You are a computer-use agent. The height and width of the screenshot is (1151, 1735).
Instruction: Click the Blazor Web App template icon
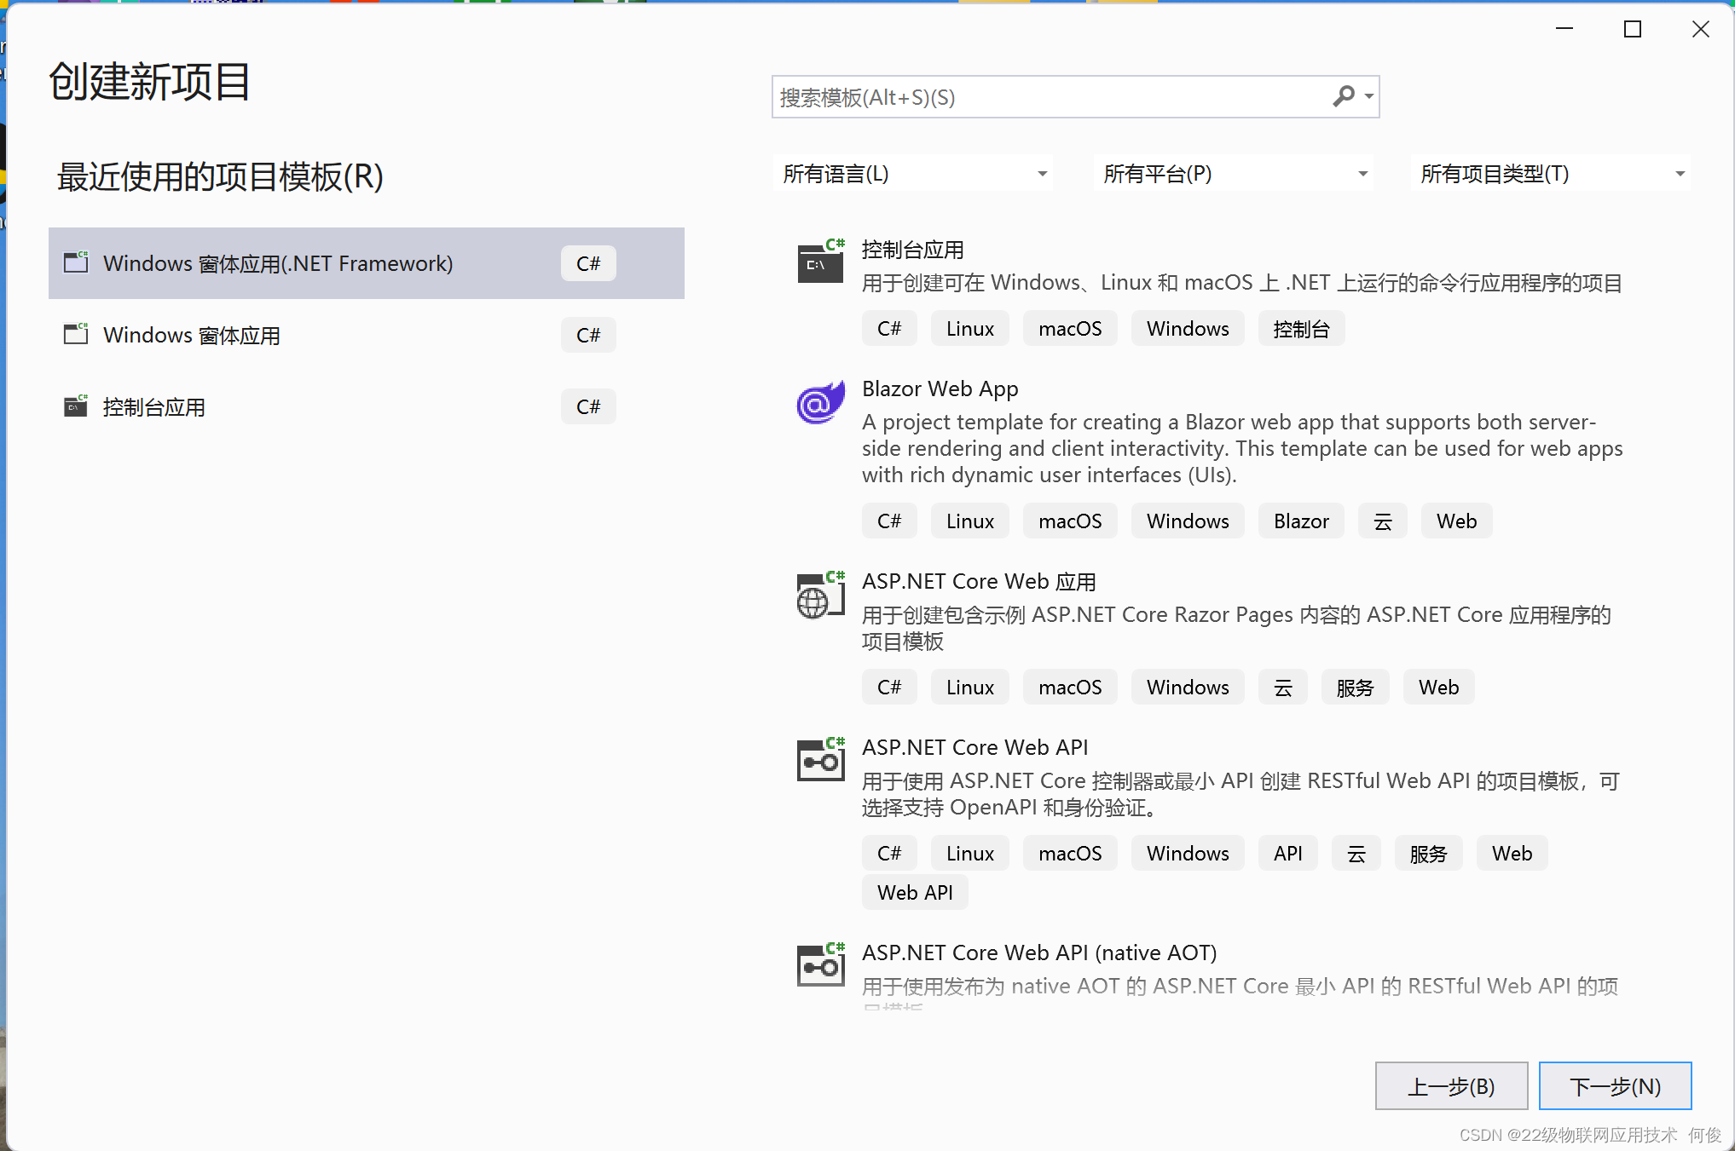pos(821,401)
